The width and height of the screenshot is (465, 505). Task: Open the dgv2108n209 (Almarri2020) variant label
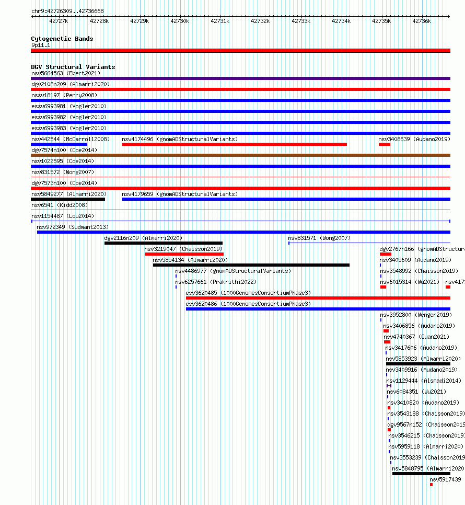point(71,84)
